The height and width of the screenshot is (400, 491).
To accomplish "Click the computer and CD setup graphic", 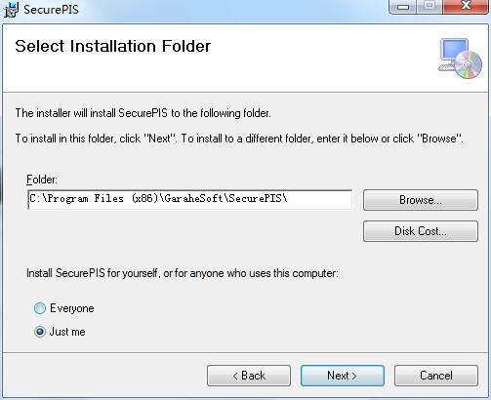I will (x=460, y=59).
